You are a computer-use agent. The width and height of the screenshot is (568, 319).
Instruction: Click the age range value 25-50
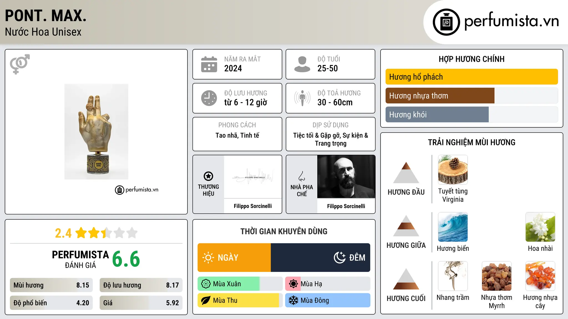tap(328, 68)
